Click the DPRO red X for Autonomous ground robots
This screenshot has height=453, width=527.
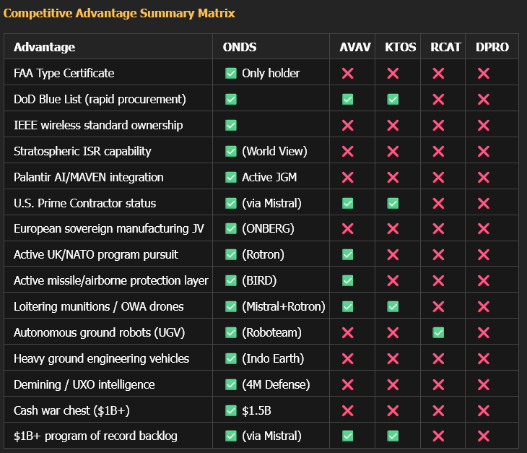pos(484,333)
